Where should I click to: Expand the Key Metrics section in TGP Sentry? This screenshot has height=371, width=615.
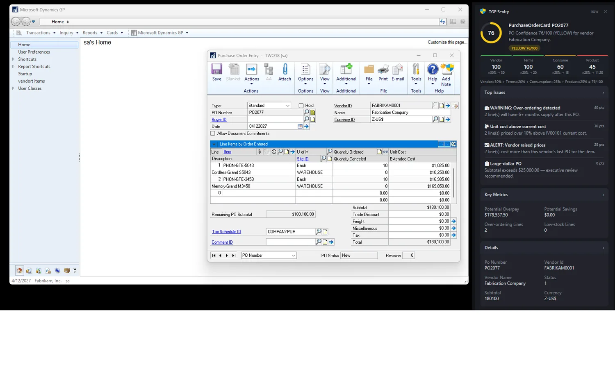point(603,195)
